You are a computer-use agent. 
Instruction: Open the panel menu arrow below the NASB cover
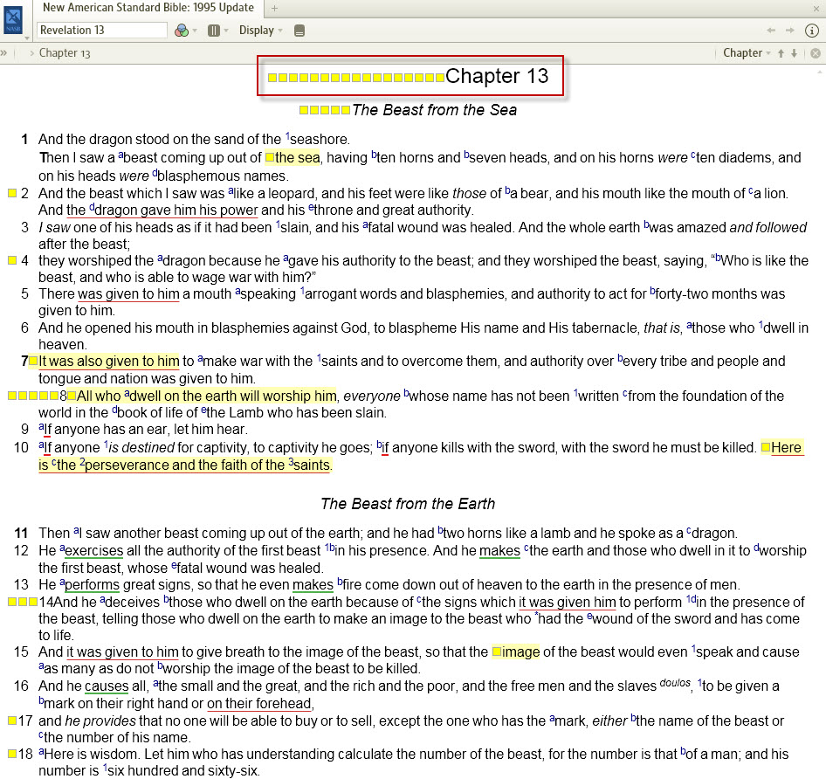[27, 38]
